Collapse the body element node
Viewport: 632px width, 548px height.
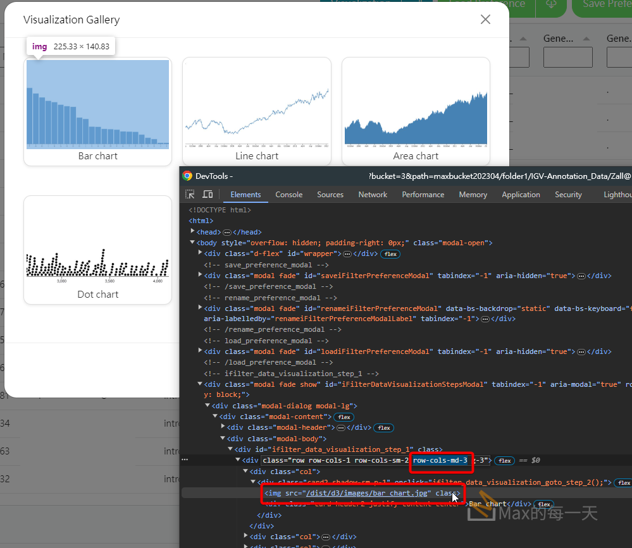point(193,243)
